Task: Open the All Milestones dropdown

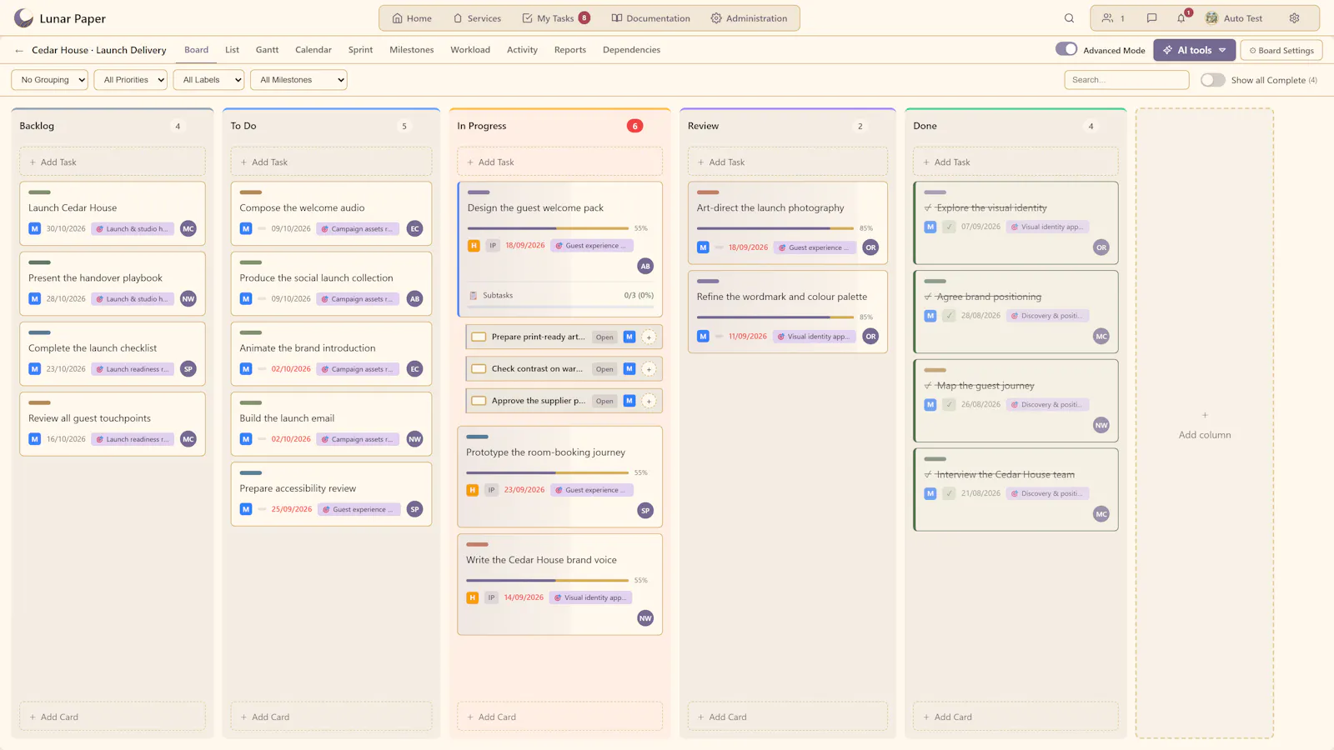Action: coord(298,80)
